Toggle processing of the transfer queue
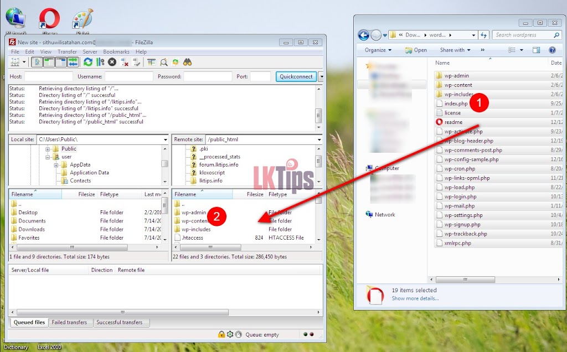 pos(100,62)
